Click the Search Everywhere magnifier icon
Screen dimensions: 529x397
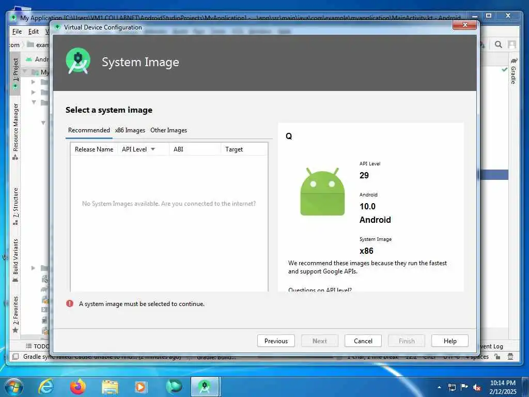[x=499, y=44]
